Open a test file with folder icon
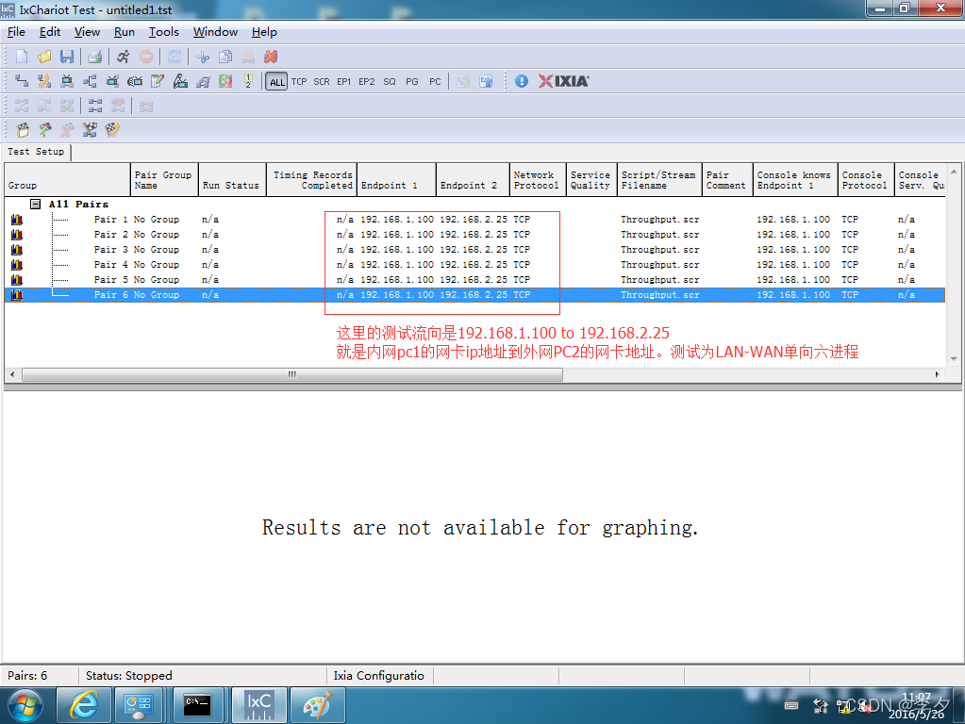965x724 pixels. point(44,58)
